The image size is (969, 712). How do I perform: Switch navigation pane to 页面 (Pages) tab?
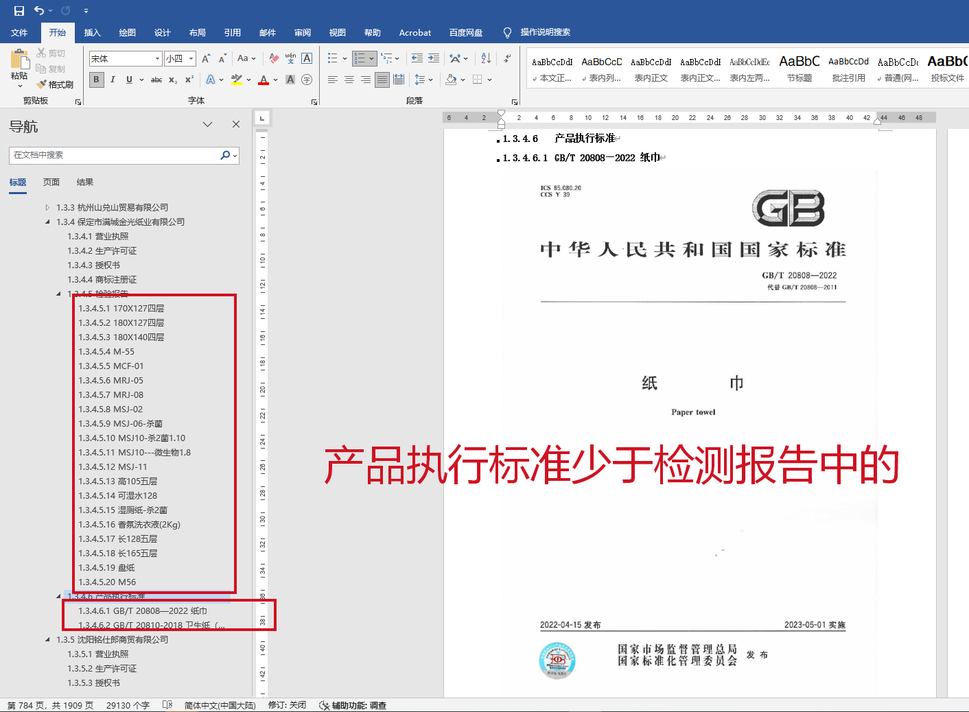(x=51, y=182)
